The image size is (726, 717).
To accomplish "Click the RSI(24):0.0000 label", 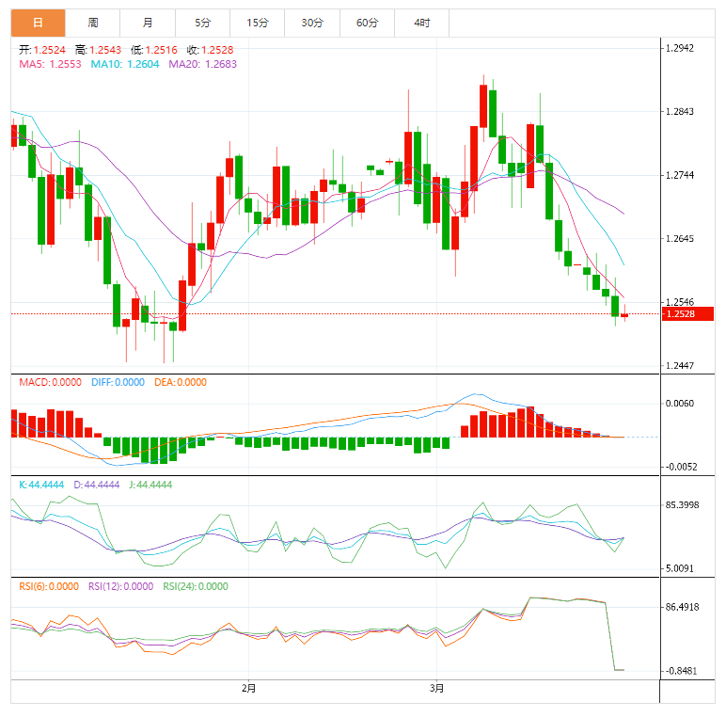I will coord(196,587).
